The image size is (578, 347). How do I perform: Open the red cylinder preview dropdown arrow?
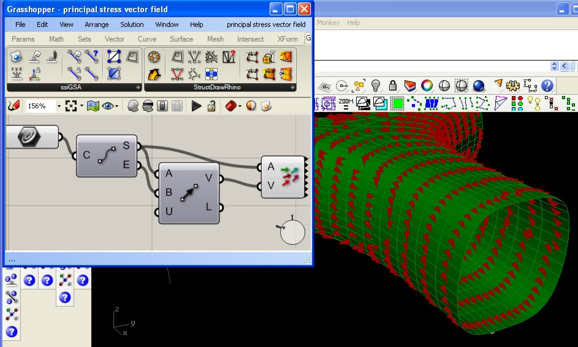240,106
